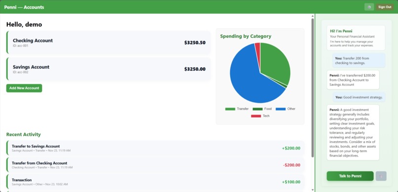Click the ID: acc-002 label
The image size is (398, 192).
21,72
